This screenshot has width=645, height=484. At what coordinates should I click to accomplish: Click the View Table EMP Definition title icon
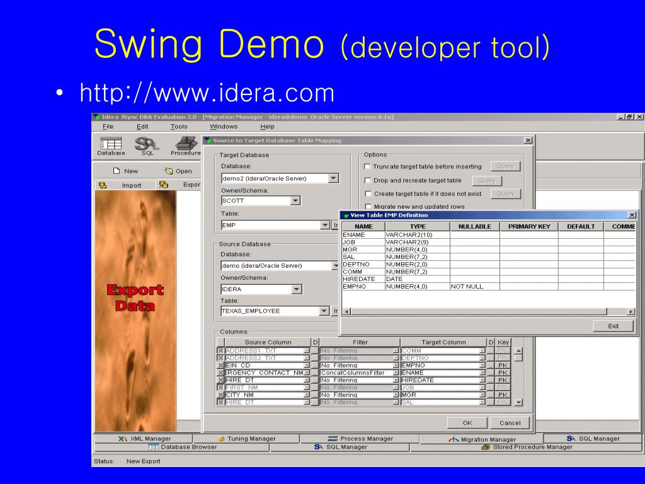click(346, 216)
